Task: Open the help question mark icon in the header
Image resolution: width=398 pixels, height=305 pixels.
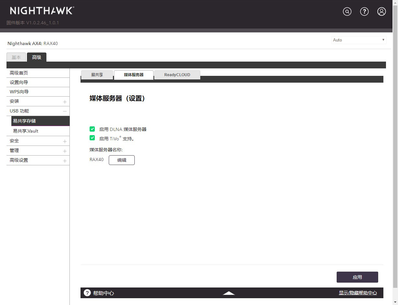Action: pos(364,12)
